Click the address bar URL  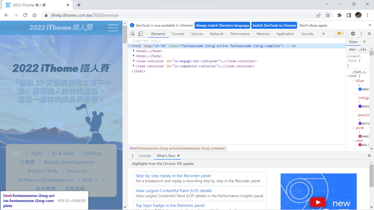pos(85,15)
